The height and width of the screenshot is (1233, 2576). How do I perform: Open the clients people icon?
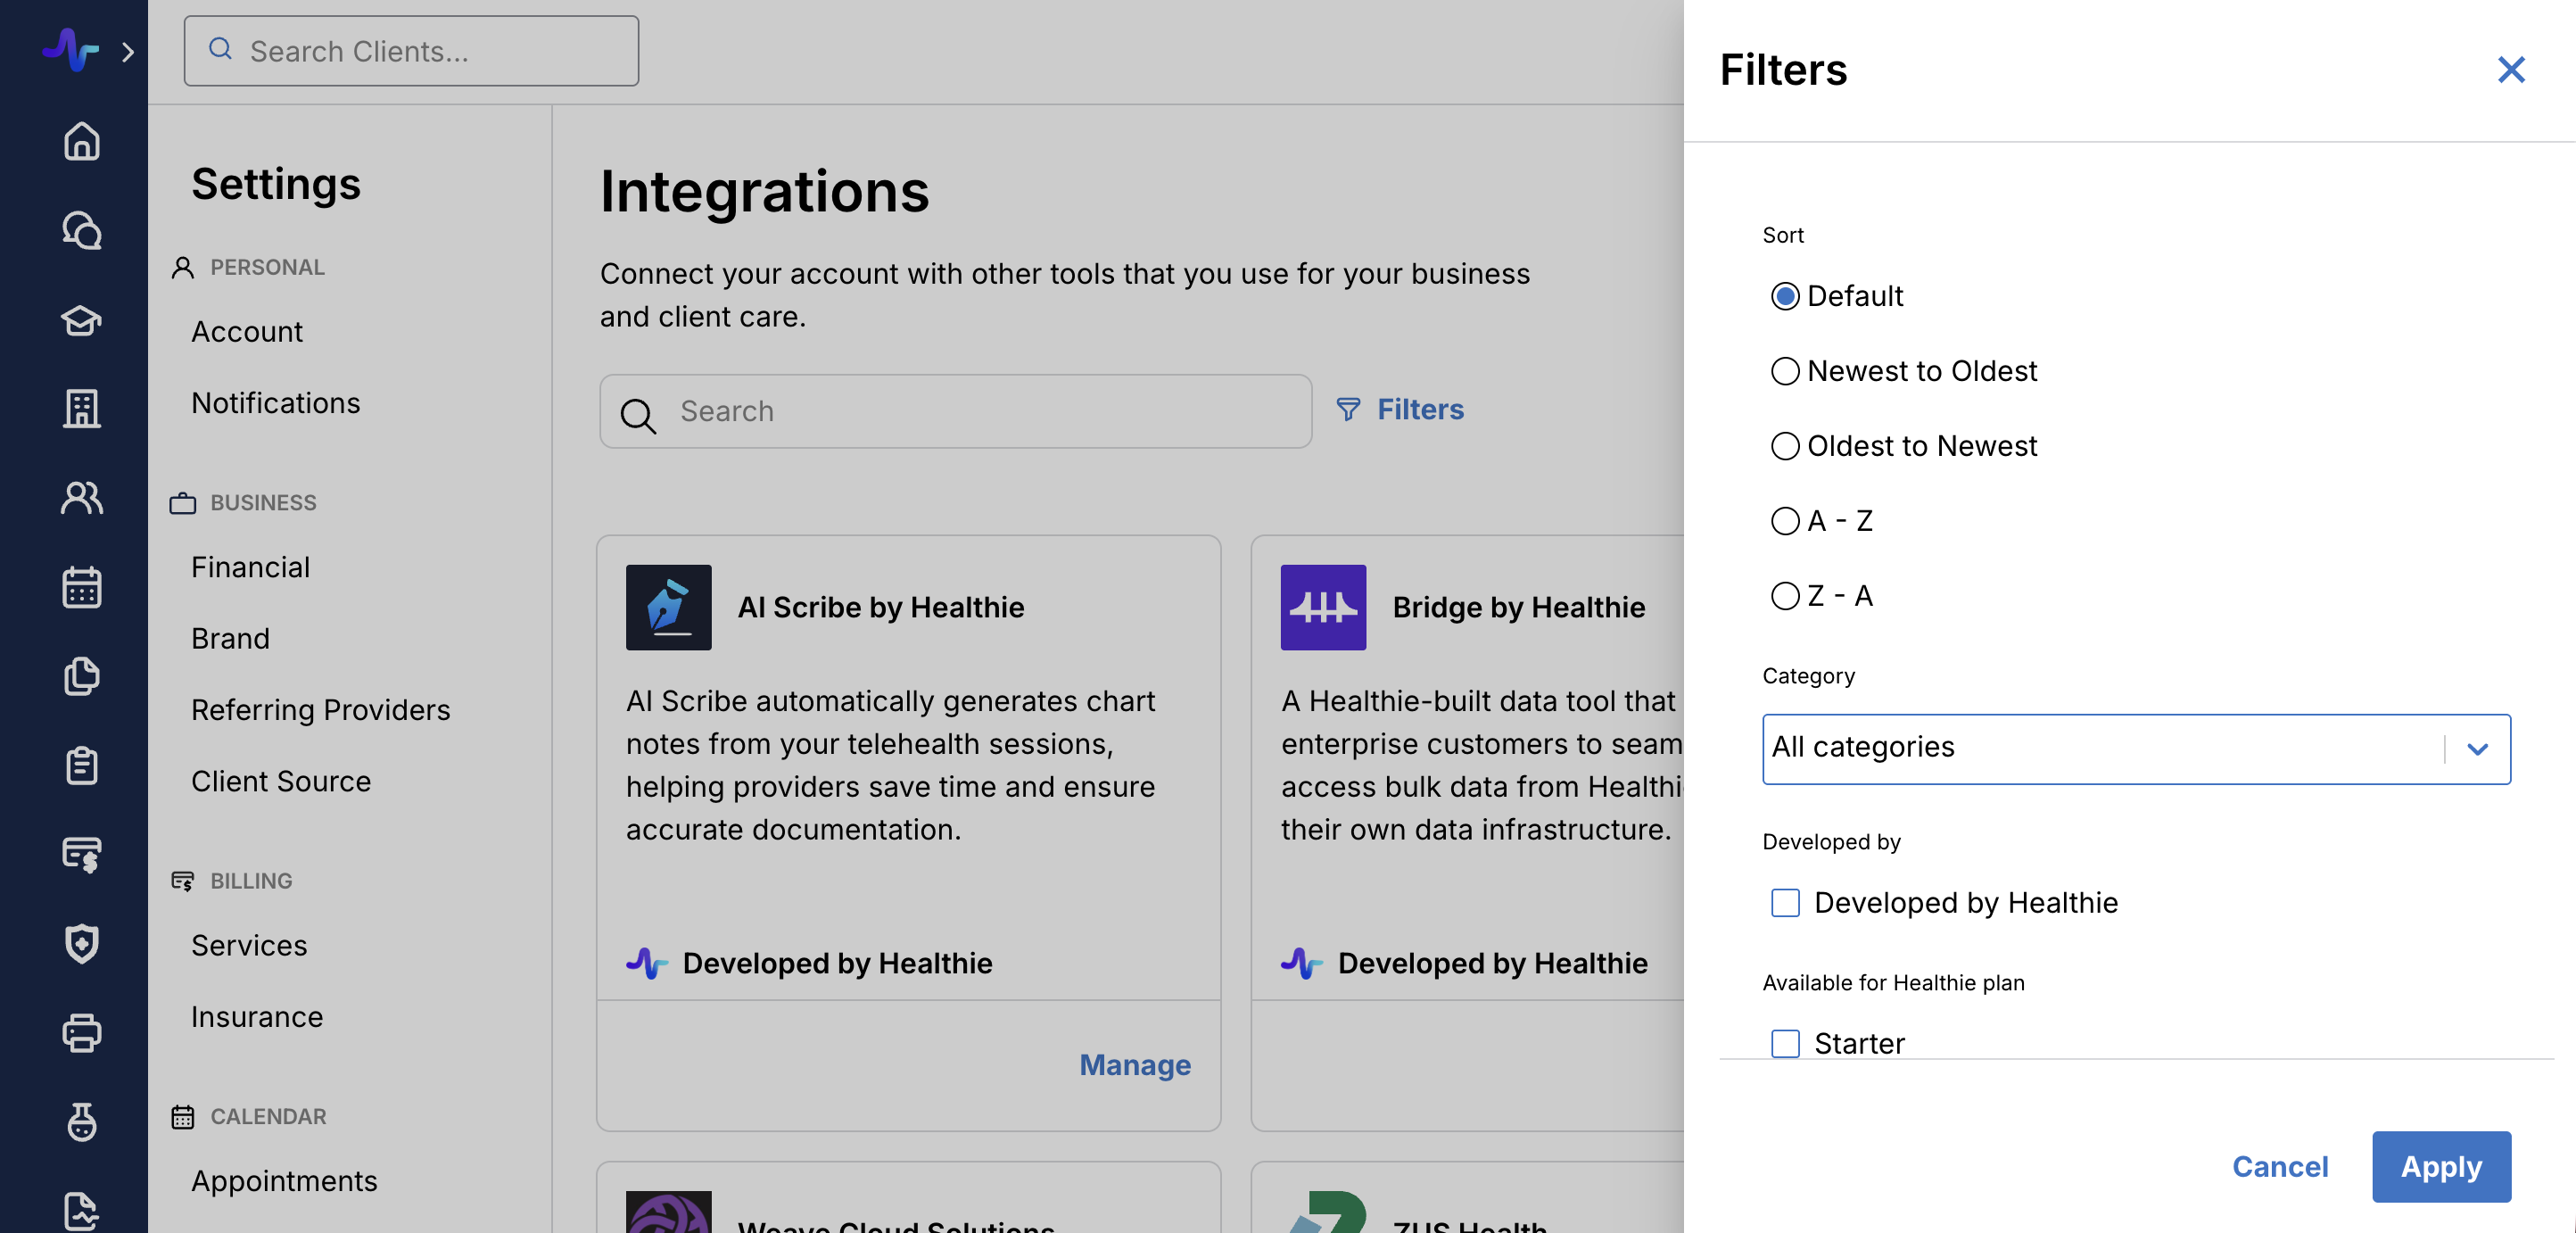[x=81, y=497]
